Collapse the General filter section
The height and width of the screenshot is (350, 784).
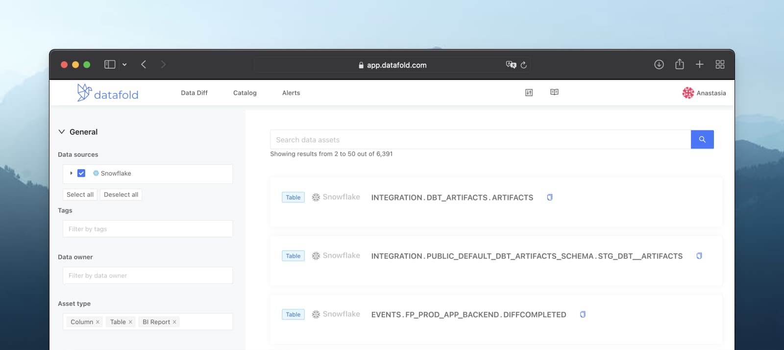62,132
